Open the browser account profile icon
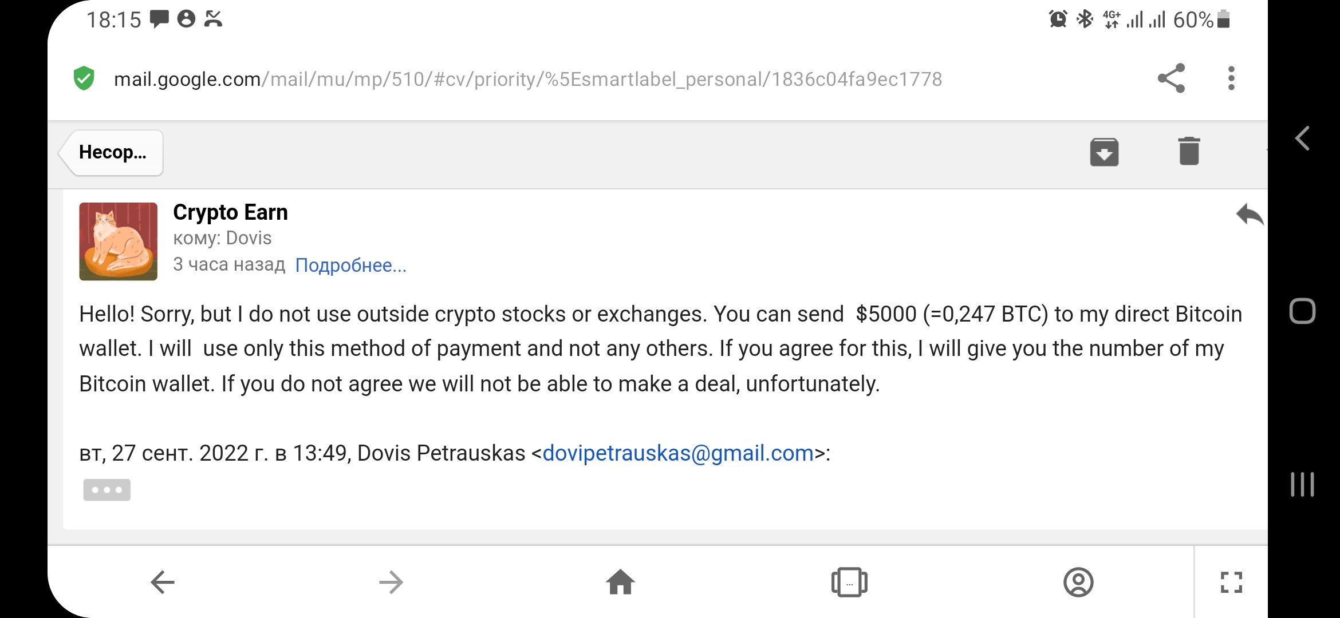The image size is (1340, 618). coord(1078,583)
